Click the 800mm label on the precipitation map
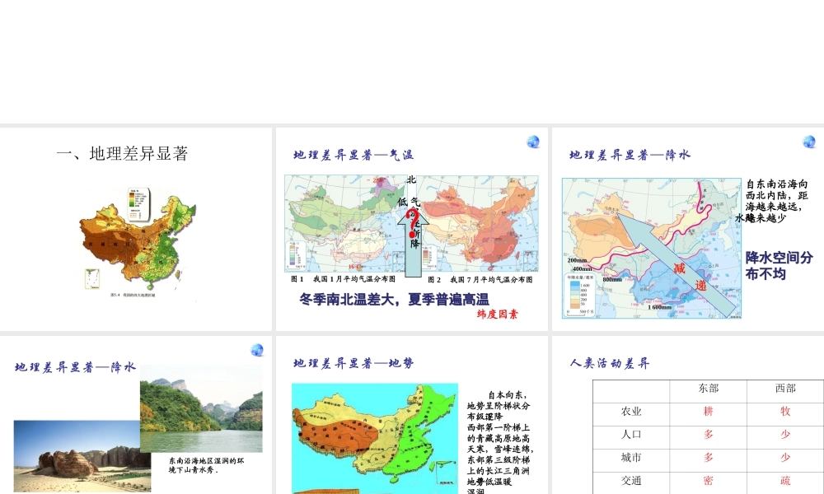 (x=612, y=280)
